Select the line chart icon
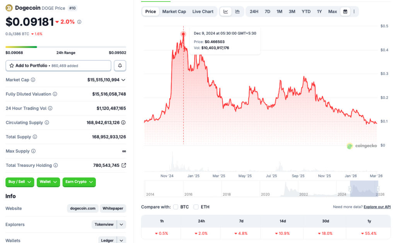Viewport: 396px width, 243px height. 225,11
